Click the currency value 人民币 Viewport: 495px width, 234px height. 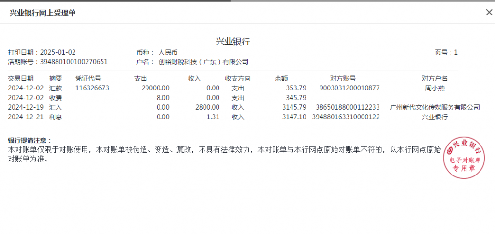click(168, 52)
